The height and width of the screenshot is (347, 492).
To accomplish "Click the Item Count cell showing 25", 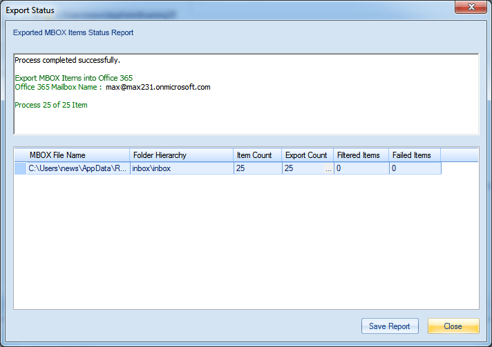I will point(258,168).
